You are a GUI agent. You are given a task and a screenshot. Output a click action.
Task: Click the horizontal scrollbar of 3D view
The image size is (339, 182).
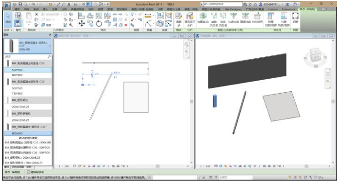pos(306,166)
